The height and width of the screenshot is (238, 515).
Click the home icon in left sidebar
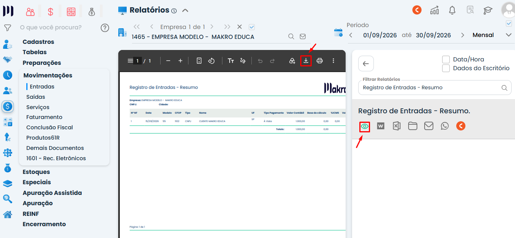[7, 214]
